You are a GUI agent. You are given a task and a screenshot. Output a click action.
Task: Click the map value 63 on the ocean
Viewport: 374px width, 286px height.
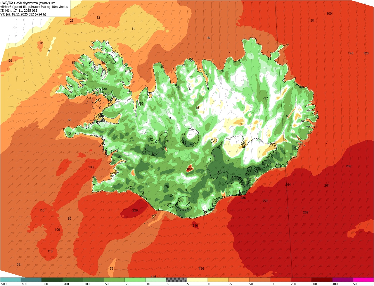click(x=18, y=264)
